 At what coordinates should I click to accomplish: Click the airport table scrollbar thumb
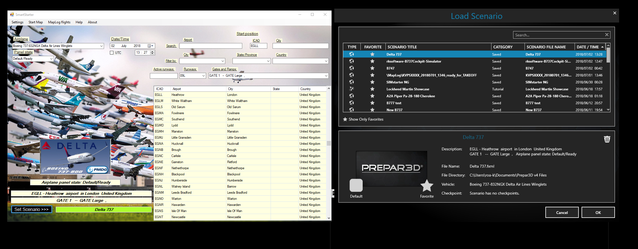click(x=329, y=143)
